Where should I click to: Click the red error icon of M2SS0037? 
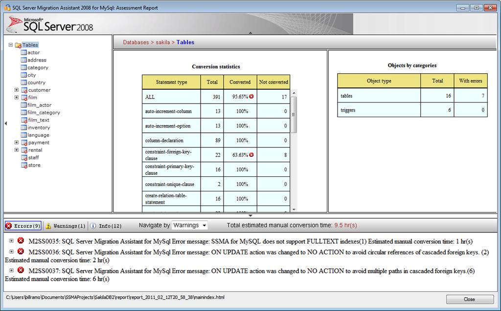(x=21, y=270)
